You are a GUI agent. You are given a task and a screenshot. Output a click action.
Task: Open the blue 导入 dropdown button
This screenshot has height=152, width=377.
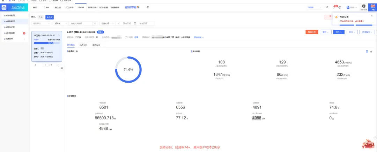pos(339,32)
